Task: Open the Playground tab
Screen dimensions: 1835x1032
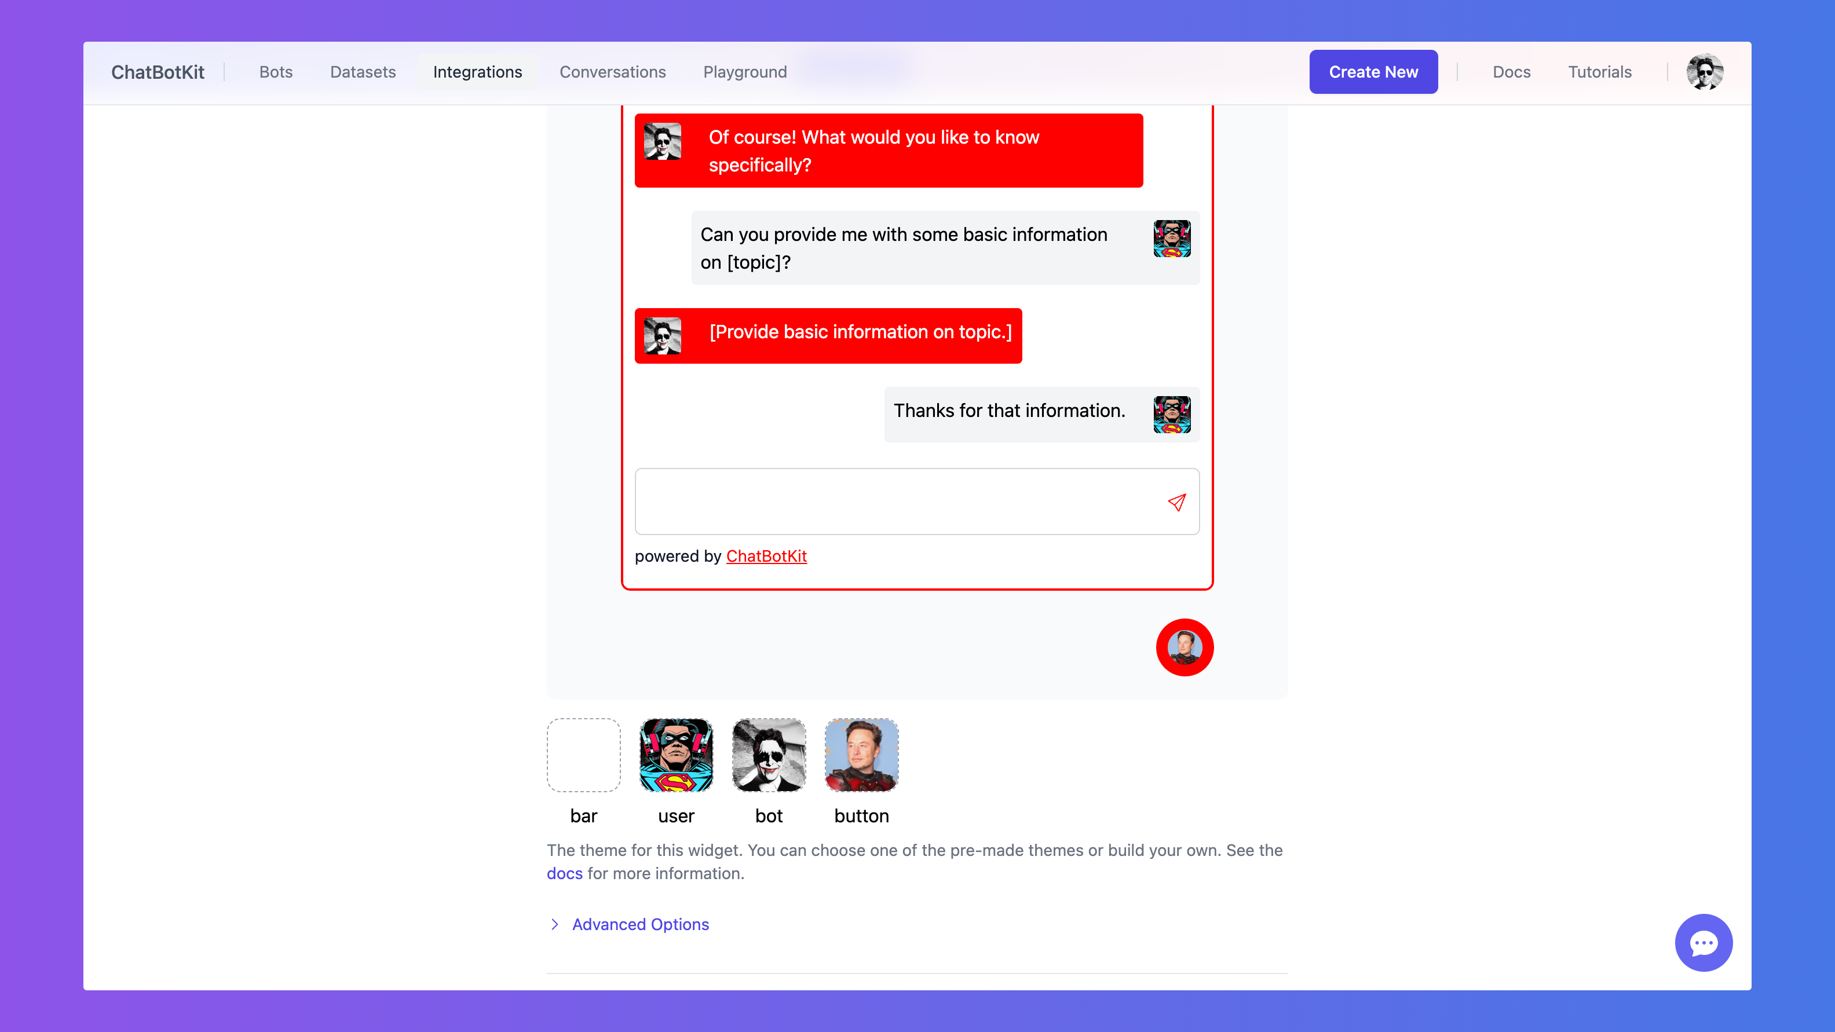Action: coord(744,72)
